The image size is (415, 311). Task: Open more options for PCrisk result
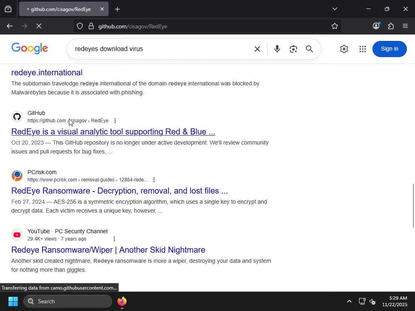click(x=154, y=180)
